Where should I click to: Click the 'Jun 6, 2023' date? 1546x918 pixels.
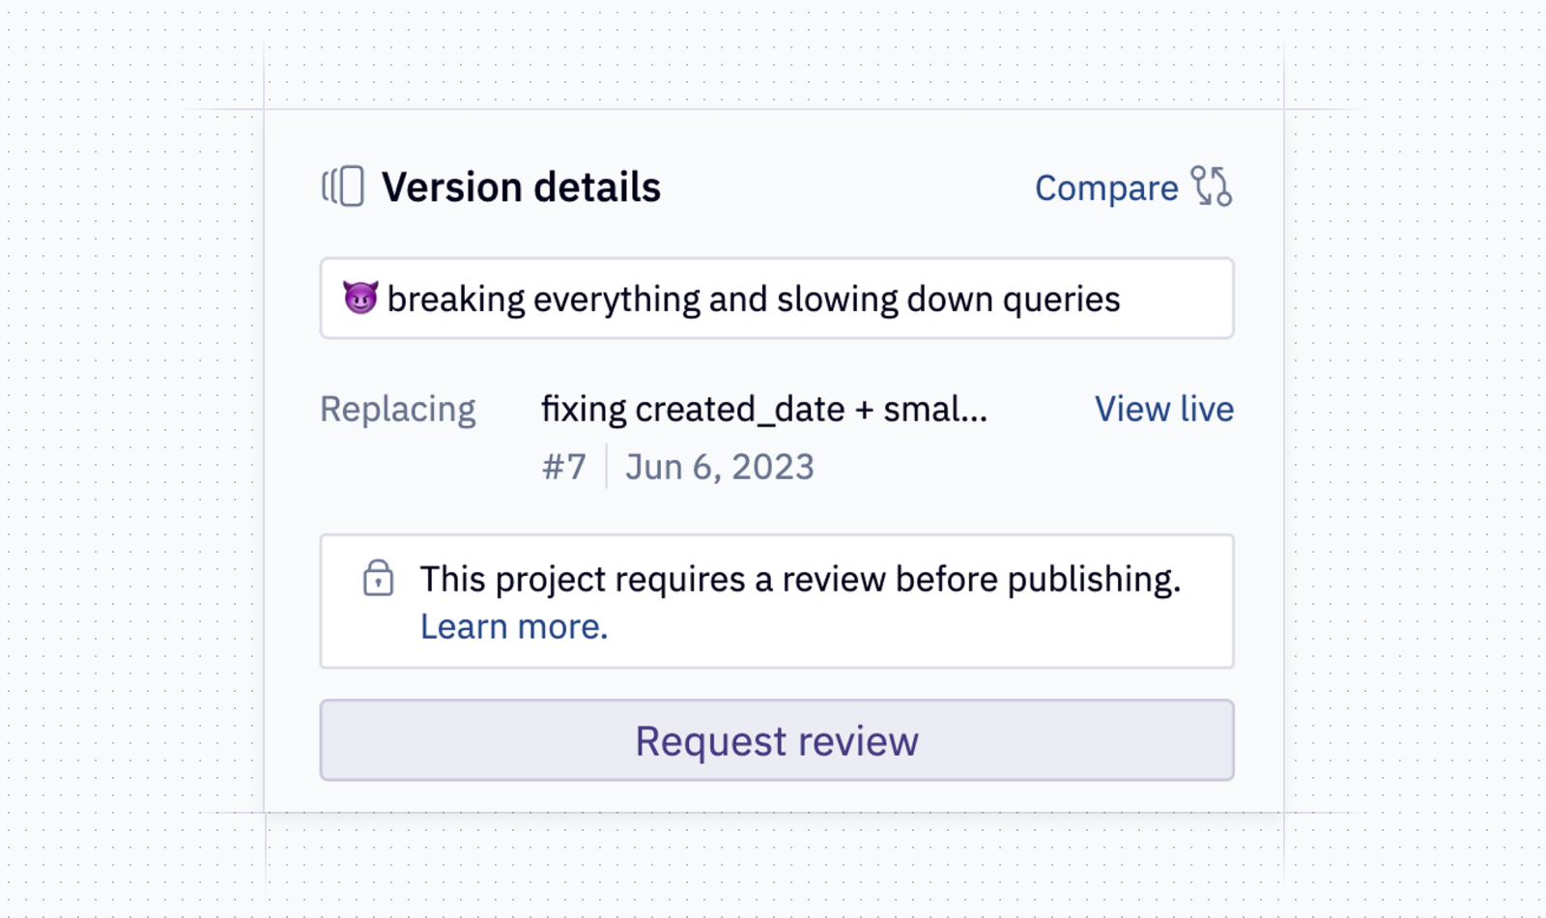tap(720, 467)
